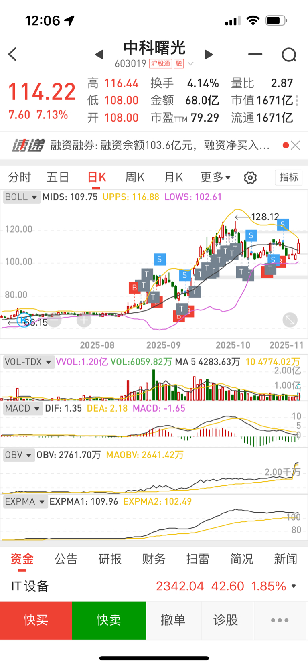This screenshot has height=667, width=308.
Task: Select the 新闻 tab
Action: pyautogui.click(x=286, y=559)
